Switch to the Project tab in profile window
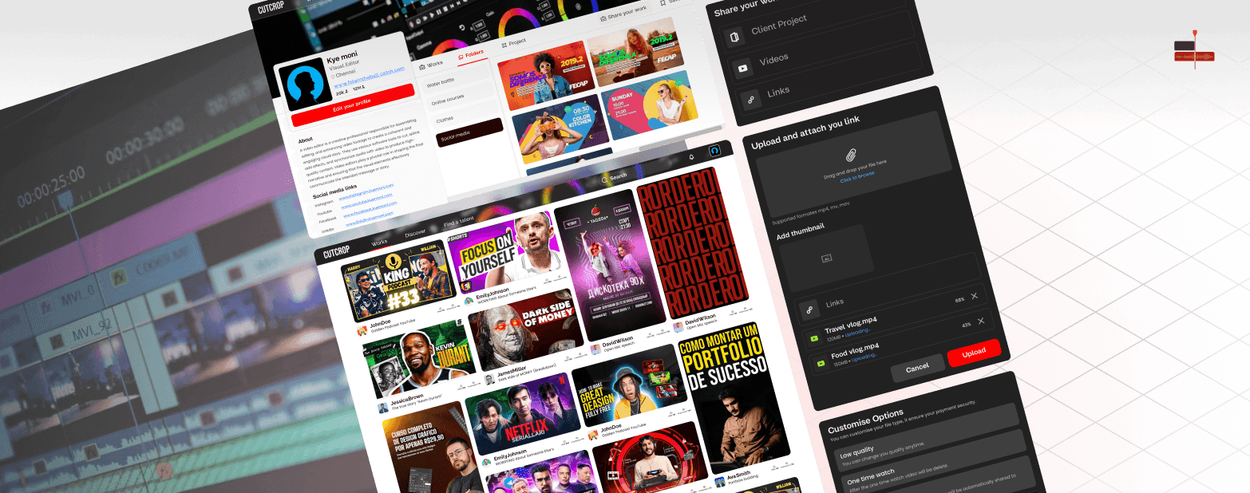 513,43
